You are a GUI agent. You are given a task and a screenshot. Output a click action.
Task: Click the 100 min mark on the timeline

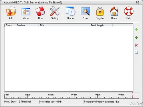click(x=121, y=95)
